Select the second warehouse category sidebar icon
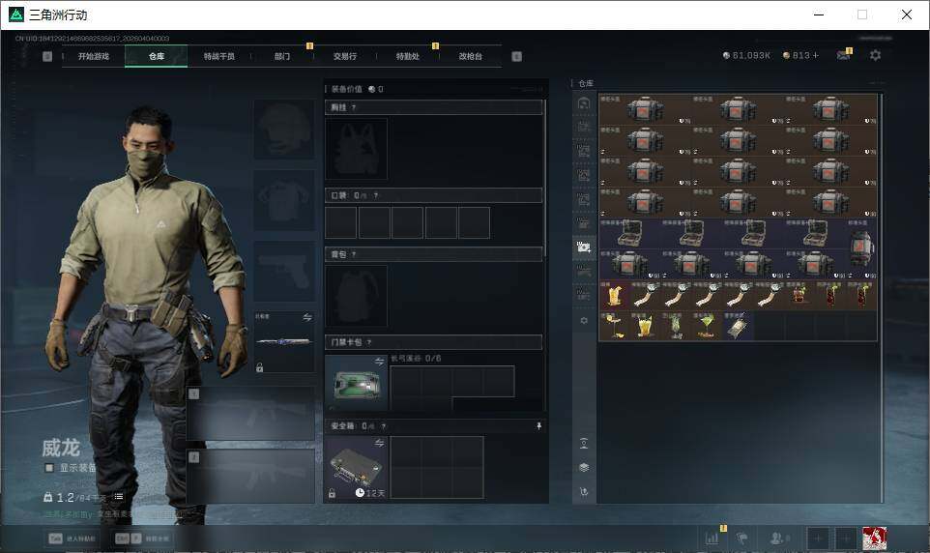 pyautogui.click(x=584, y=127)
